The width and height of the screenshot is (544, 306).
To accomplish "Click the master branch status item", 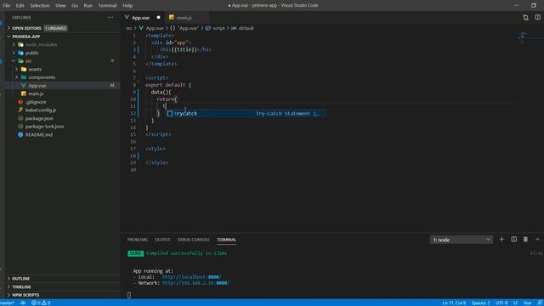I will point(8,303).
